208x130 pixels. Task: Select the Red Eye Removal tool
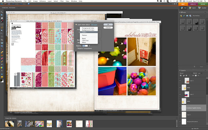(x=2, y=49)
